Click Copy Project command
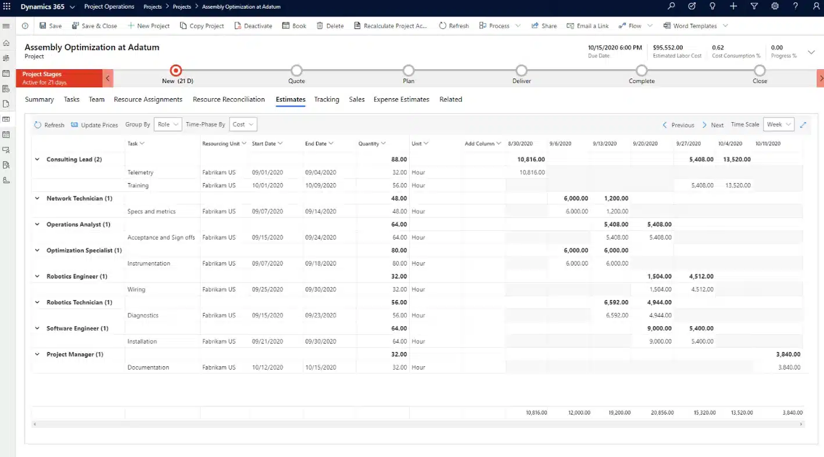The height and width of the screenshot is (457, 824). (x=202, y=26)
